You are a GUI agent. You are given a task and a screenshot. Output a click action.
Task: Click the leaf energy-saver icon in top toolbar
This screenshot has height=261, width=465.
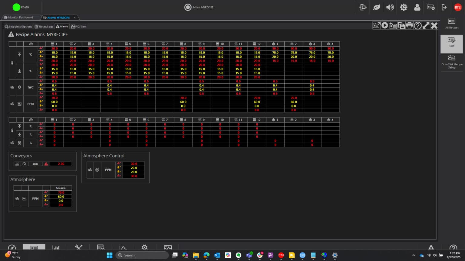click(377, 7)
